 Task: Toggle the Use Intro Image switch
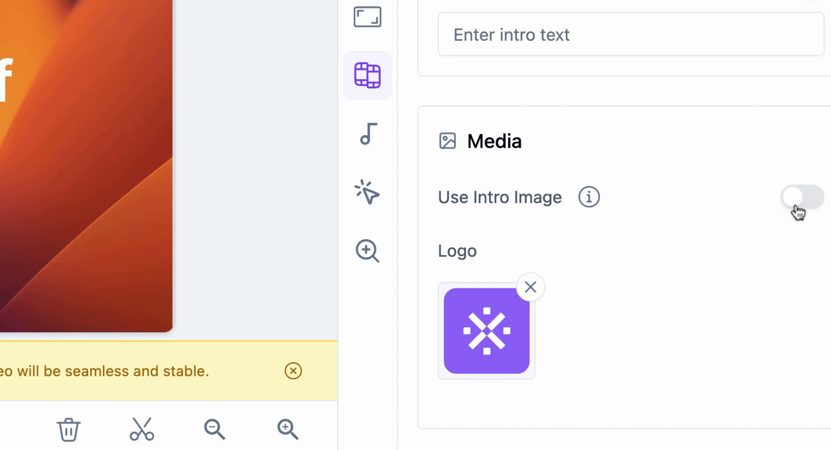(803, 197)
